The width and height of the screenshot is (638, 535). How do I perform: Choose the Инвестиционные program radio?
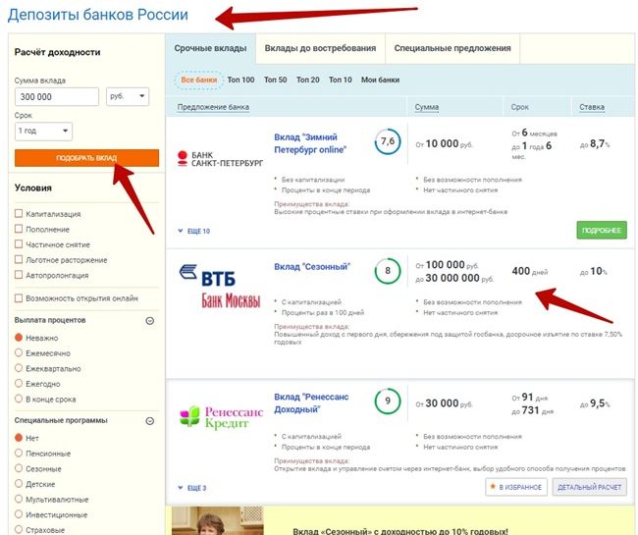click(x=19, y=514)
